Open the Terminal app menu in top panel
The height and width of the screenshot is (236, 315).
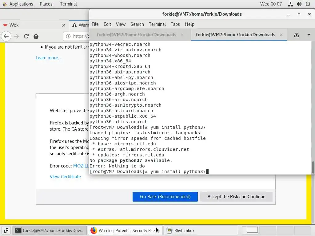(x=68, y=4)
